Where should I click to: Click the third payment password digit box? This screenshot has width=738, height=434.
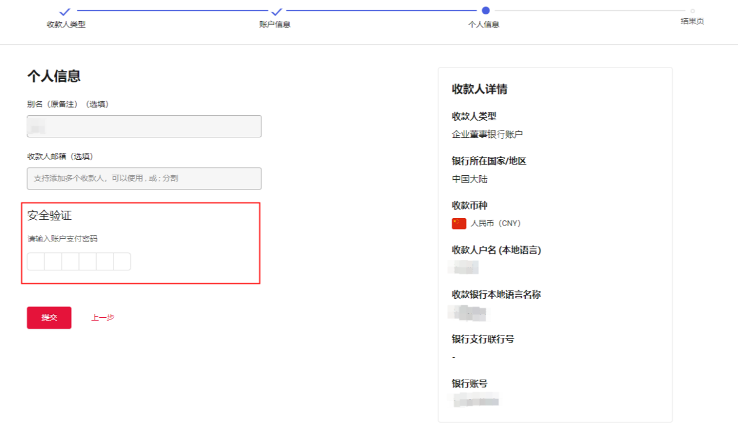pyautogui.click(x=70, y=262)
